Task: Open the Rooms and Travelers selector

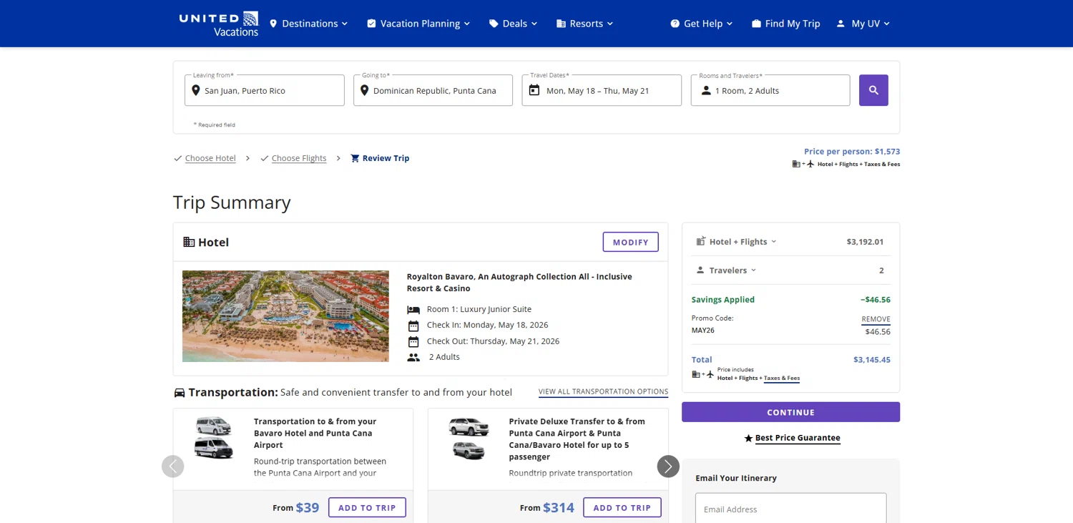Action: 770,90
